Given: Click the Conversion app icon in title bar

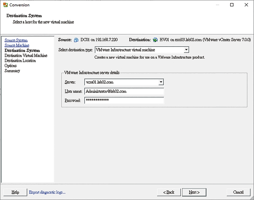Looking at the screenshot, I should 5,5.
